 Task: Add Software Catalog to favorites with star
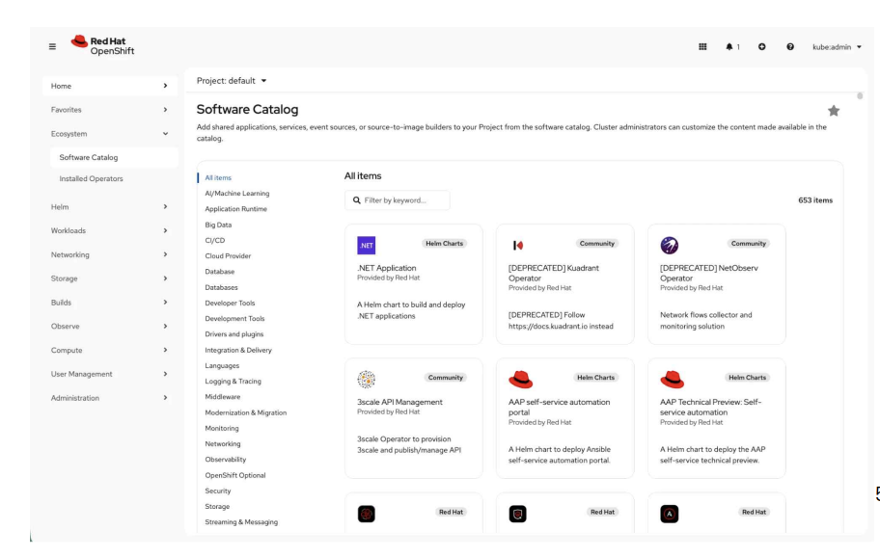[x=834, y=111]
